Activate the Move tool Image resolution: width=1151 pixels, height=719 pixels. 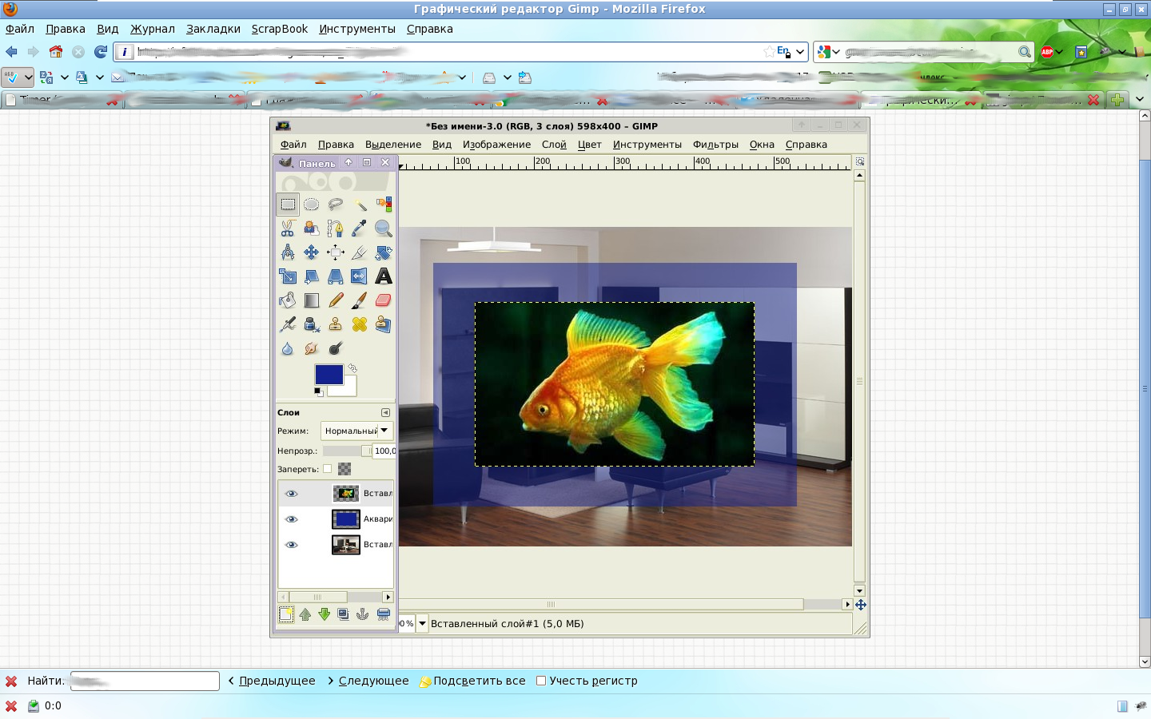pyautogui.click(x=312, y=252)
